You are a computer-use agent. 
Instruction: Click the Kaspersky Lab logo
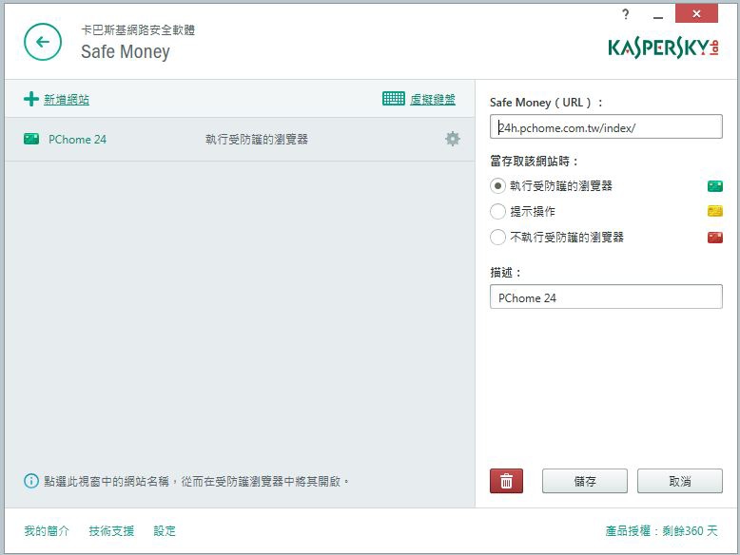click(x=663, y=48)
